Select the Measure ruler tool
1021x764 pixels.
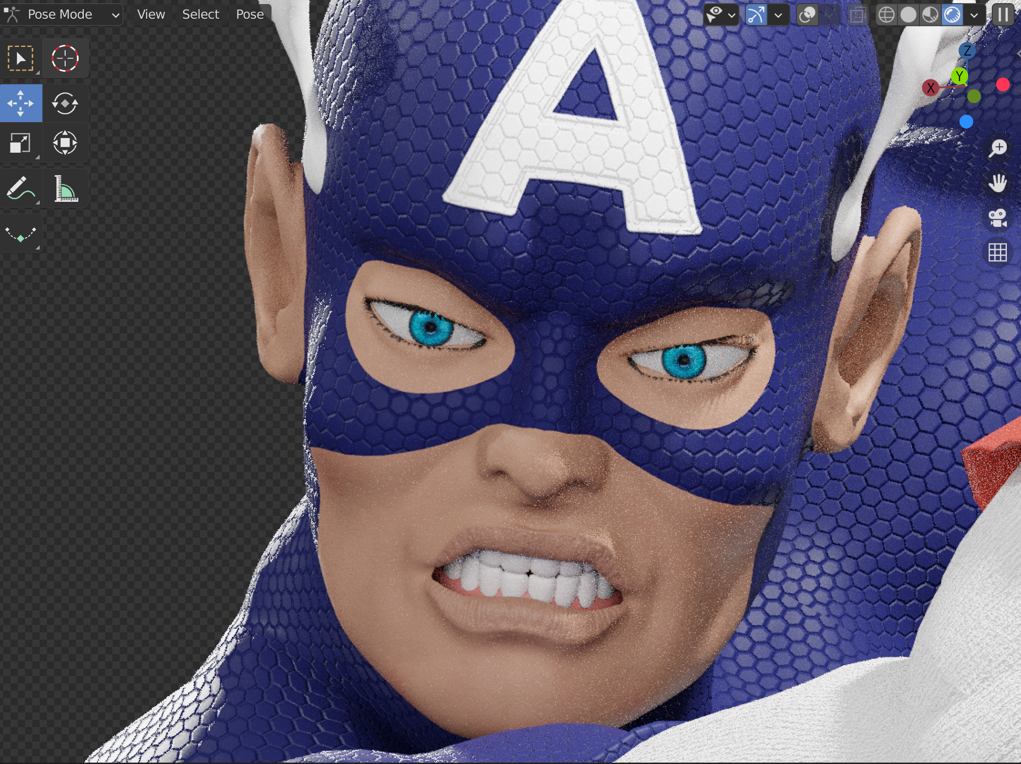tap(65, 188)
